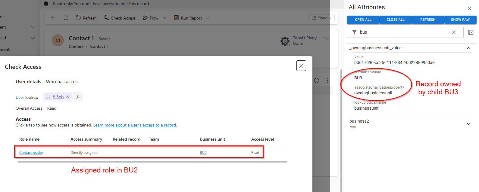Viewport: 479px width, 192px height.
Task: Close the Check Access dialog
Action: click(x=301, y=66)
